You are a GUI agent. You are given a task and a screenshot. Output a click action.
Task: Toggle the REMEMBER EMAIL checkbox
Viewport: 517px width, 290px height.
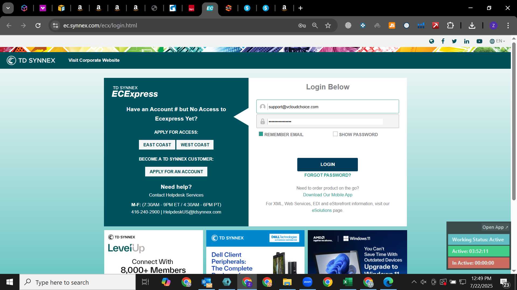(261, 134)
